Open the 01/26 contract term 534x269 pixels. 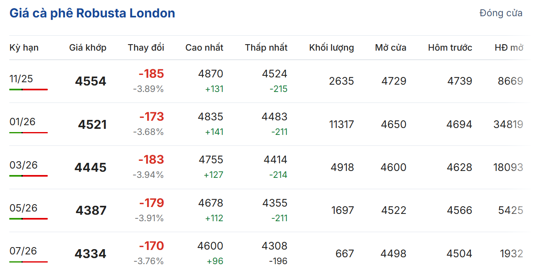[x=22, y=122]
